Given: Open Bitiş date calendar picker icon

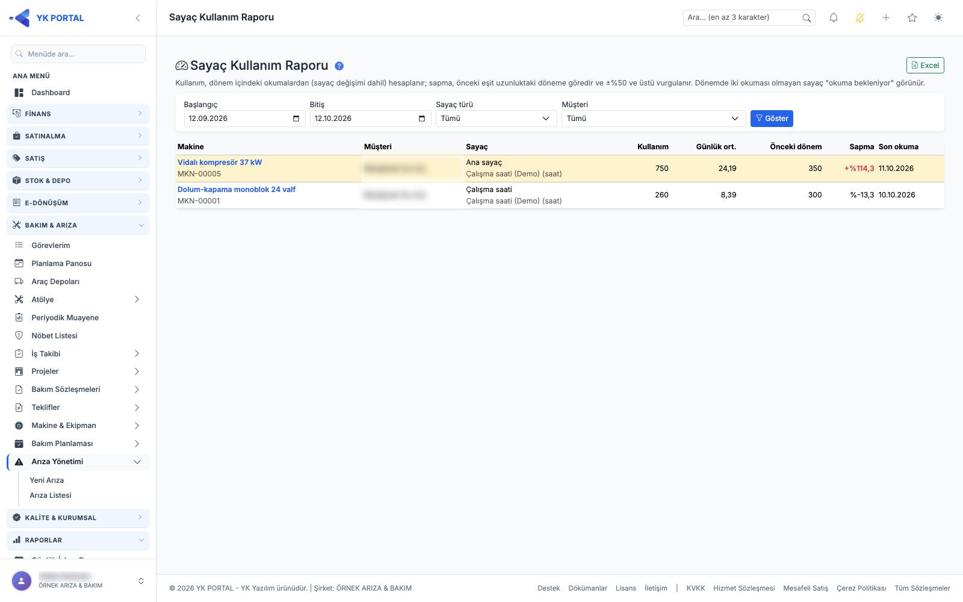Looking at the screenshot, I should pyautogui.click(x=422, y=119).
